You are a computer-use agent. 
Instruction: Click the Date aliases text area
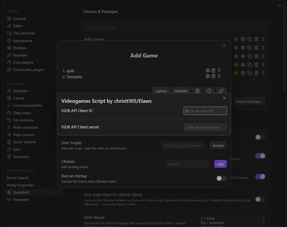point(232,221)
